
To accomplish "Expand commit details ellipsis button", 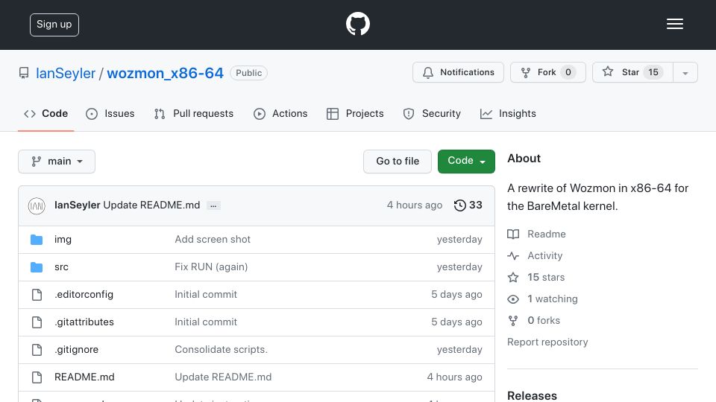I will 213,205.
